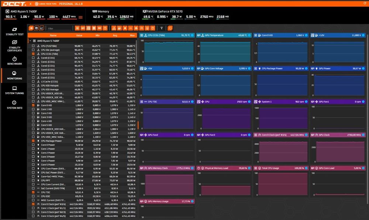
Task: Uncheck the Core 0 VID checkbox
Action: pyautogui.click(x=33, y=105)
